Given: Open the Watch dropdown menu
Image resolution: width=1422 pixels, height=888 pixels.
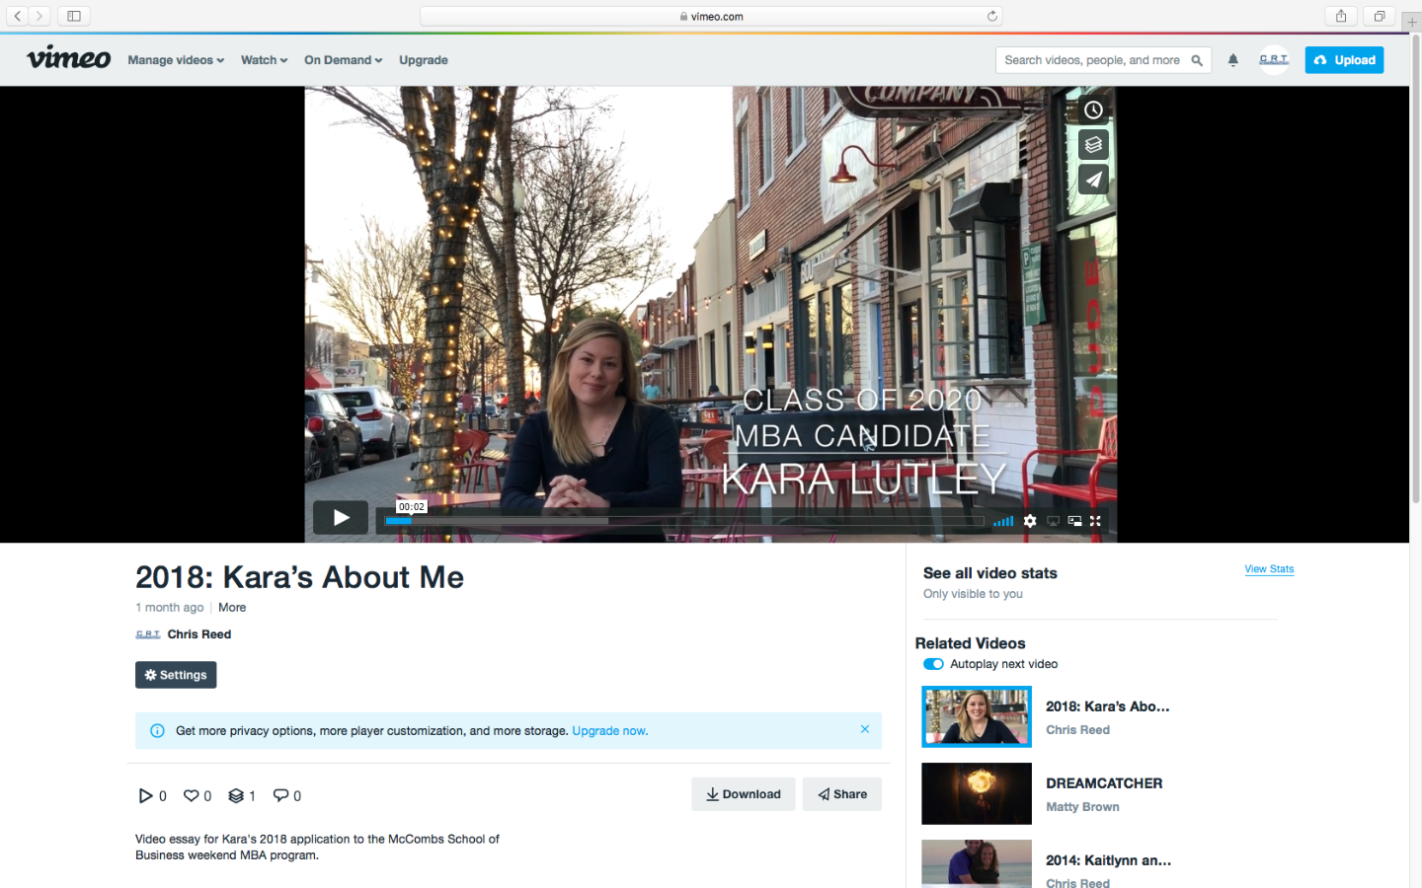Looking at the screenshot, I should (264, 60).
